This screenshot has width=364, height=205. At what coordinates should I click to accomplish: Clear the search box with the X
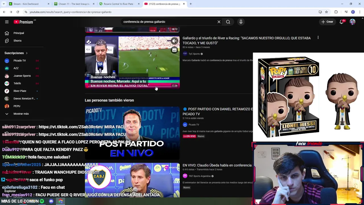pyautogui.click(x=219, y=22)
